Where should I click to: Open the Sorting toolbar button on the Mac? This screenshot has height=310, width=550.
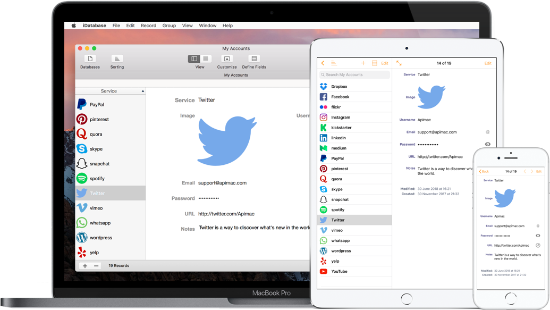tap(117, 62)
